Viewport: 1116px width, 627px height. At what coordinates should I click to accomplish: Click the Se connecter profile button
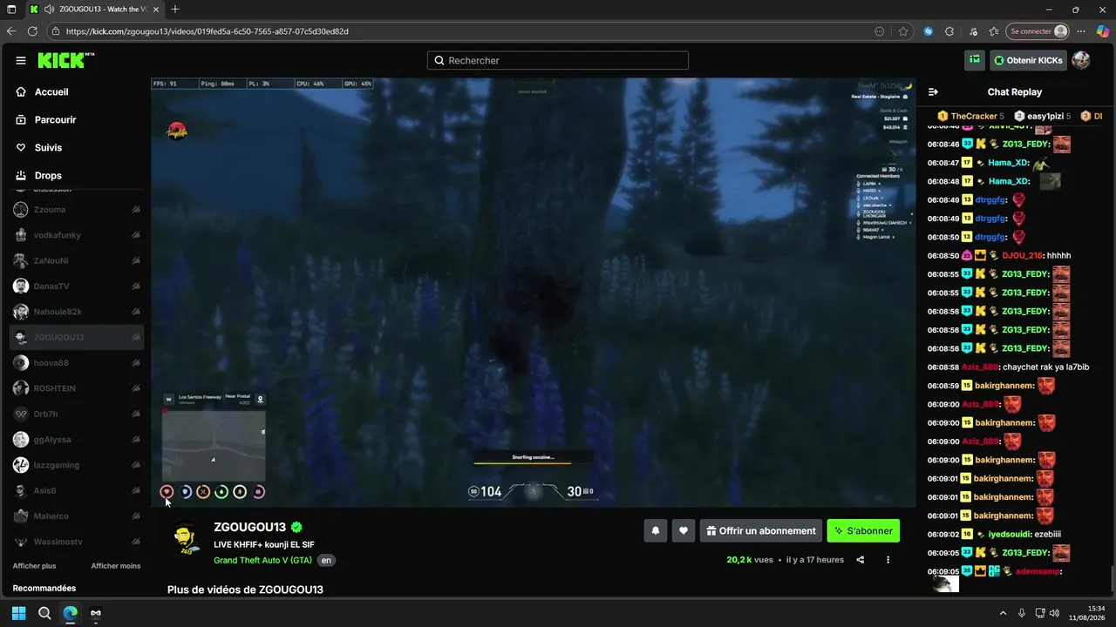pos(1038,31)
